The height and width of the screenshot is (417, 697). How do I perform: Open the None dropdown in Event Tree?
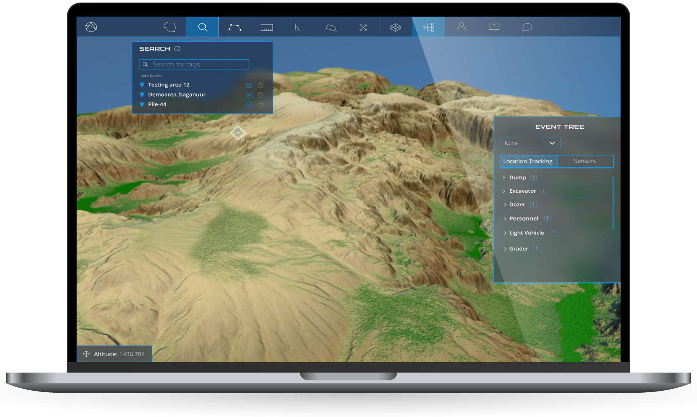[530, 143]
